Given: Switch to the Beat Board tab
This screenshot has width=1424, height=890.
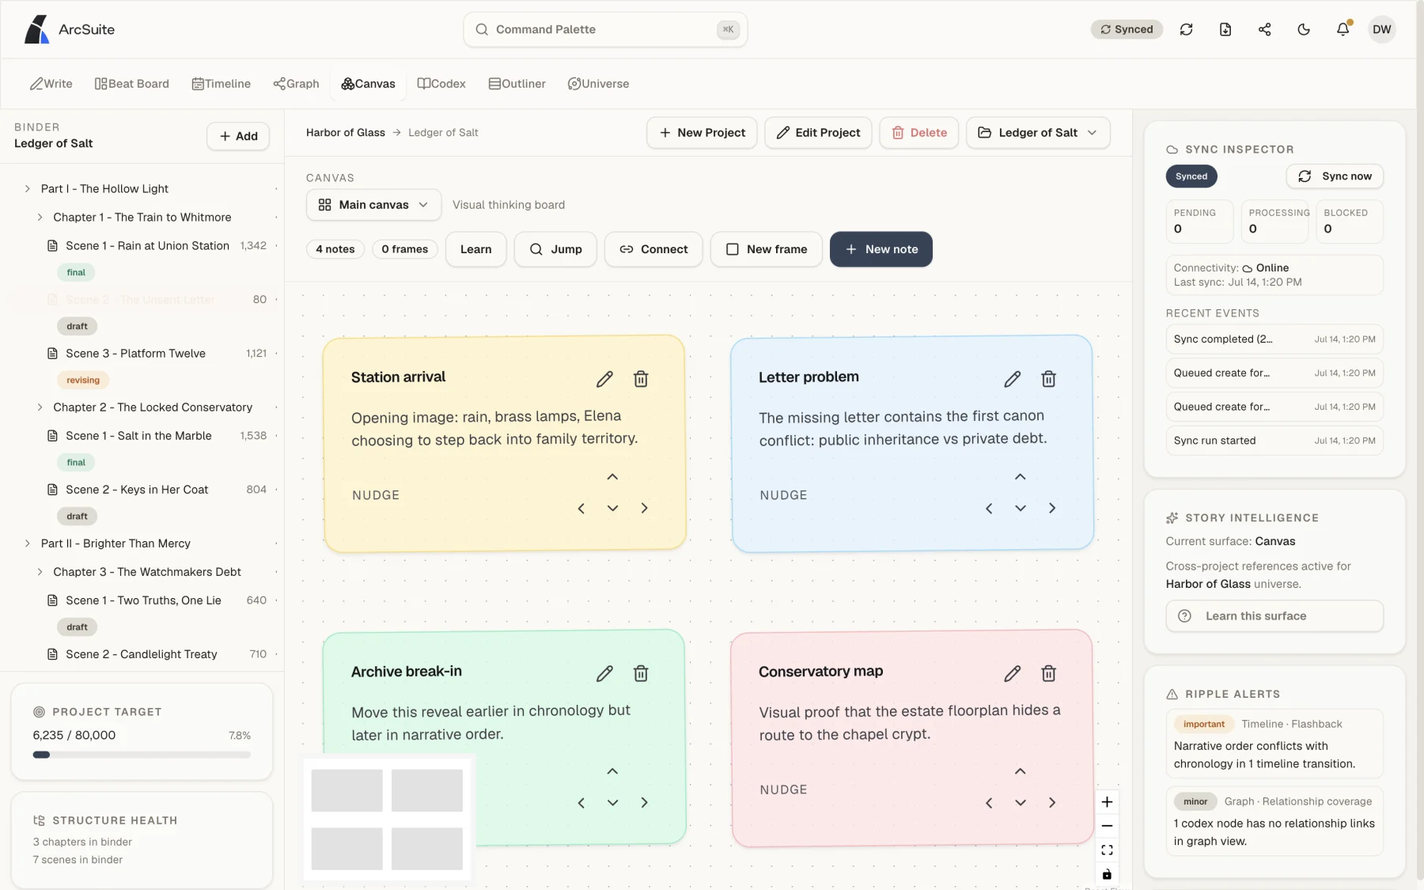Looking at the screenshot, I should tap(131, 84).
